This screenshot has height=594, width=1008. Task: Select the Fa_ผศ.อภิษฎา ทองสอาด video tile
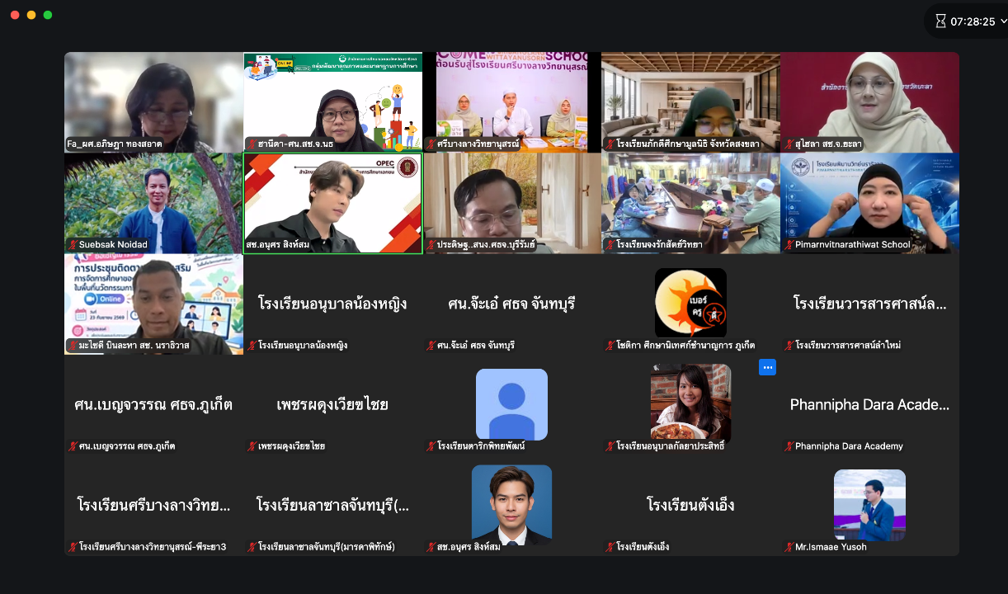coord(153,102)
